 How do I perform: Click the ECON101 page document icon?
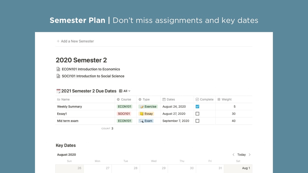(58, 69)
